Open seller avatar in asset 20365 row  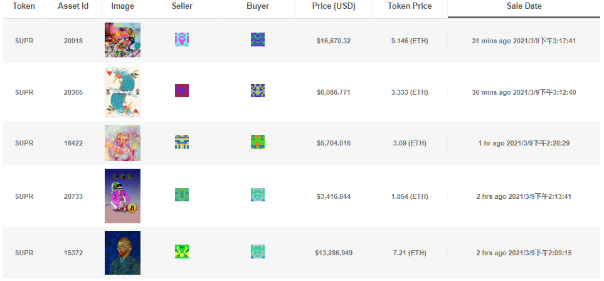(182, 91)
